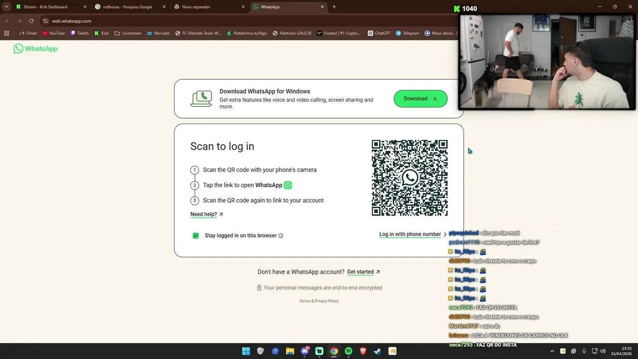Show hidden system tray icons
Image resolution: width=638 pixels, height=359 pixels.
pyautogui.click(x=552, y=351)
